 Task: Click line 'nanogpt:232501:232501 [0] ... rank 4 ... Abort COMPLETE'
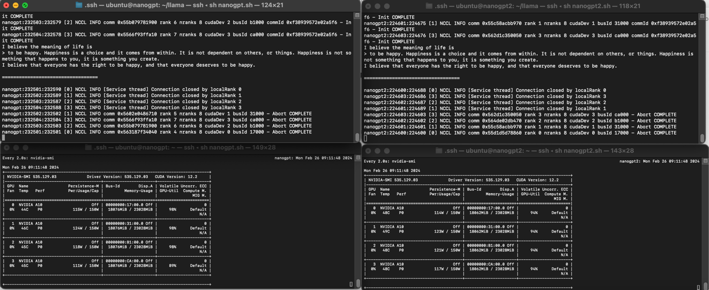pos(157,132)
